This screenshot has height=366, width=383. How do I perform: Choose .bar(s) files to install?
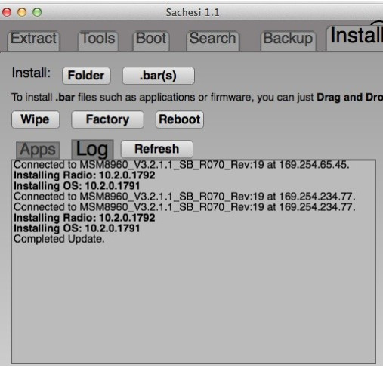158,76
